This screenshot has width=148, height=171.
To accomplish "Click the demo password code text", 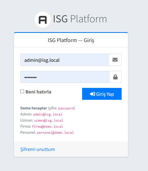I will point(66,108).
